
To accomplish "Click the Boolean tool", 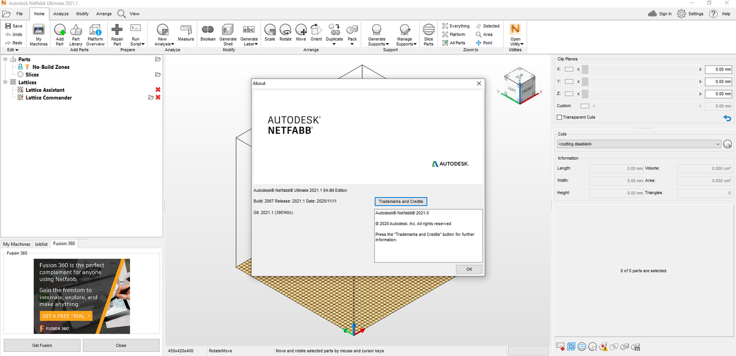I will pos(208,33).
